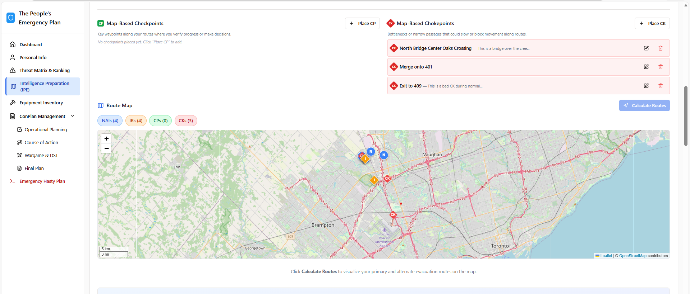Click the Place CP button

coord(362,23)
